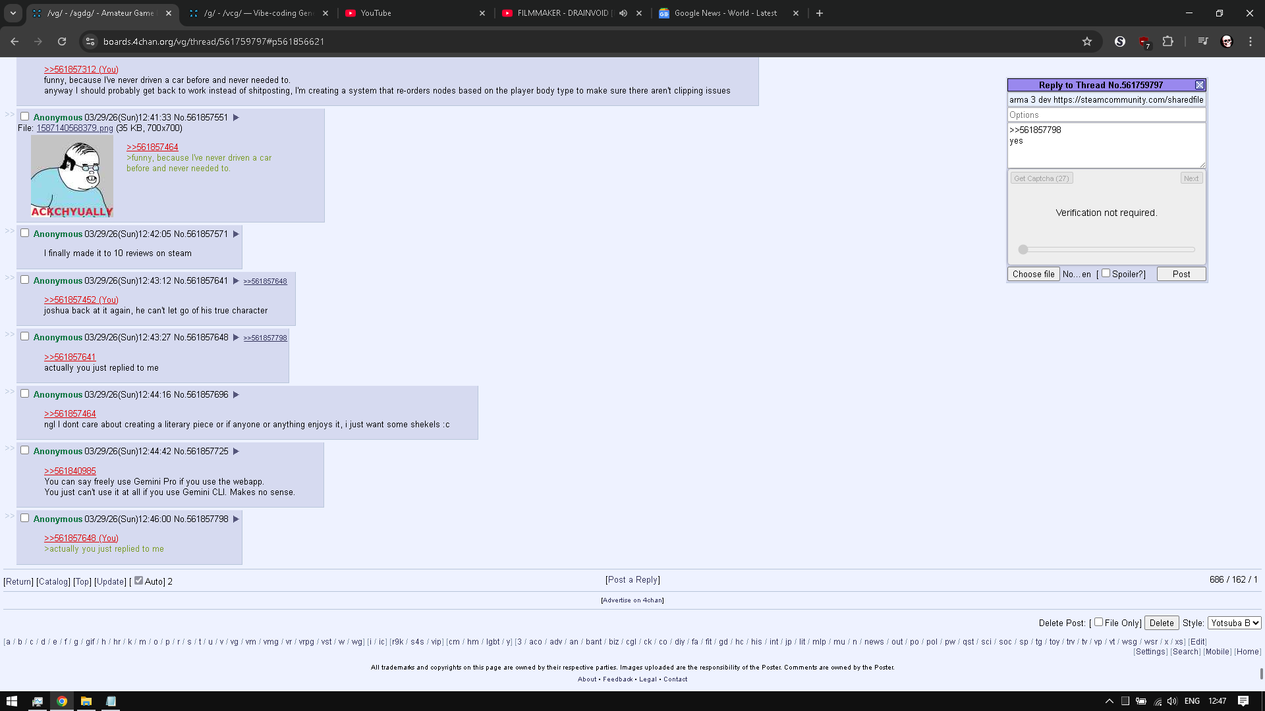Open the media control icon in toolbar
This screenshot has height=711, width=1265.
tap(1203, 41)
